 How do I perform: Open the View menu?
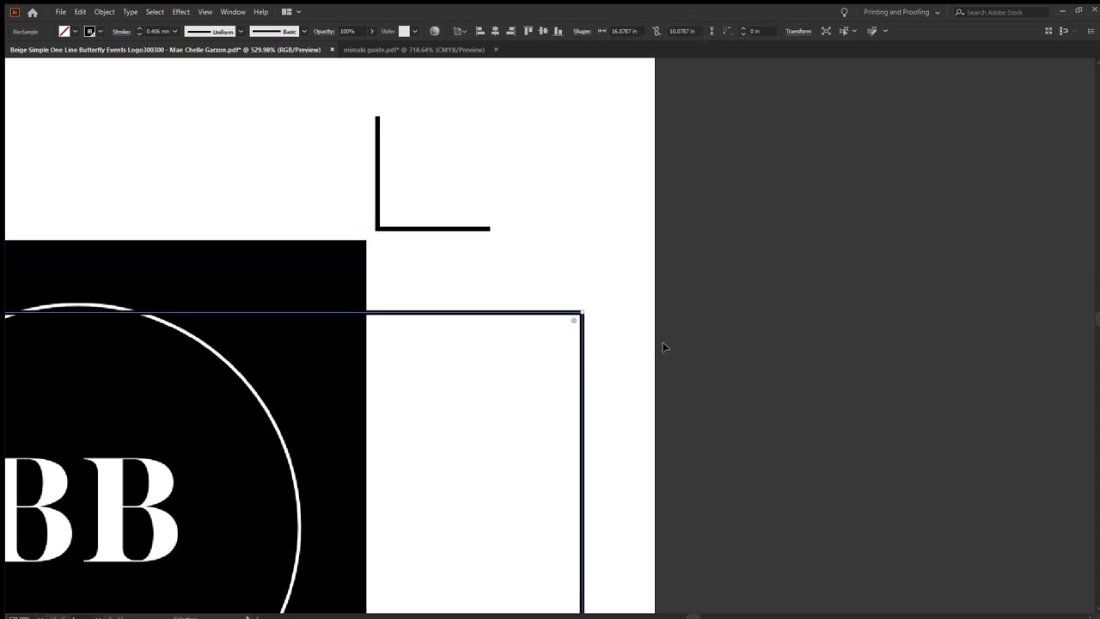pyautogui.click(x=205, y=12)
